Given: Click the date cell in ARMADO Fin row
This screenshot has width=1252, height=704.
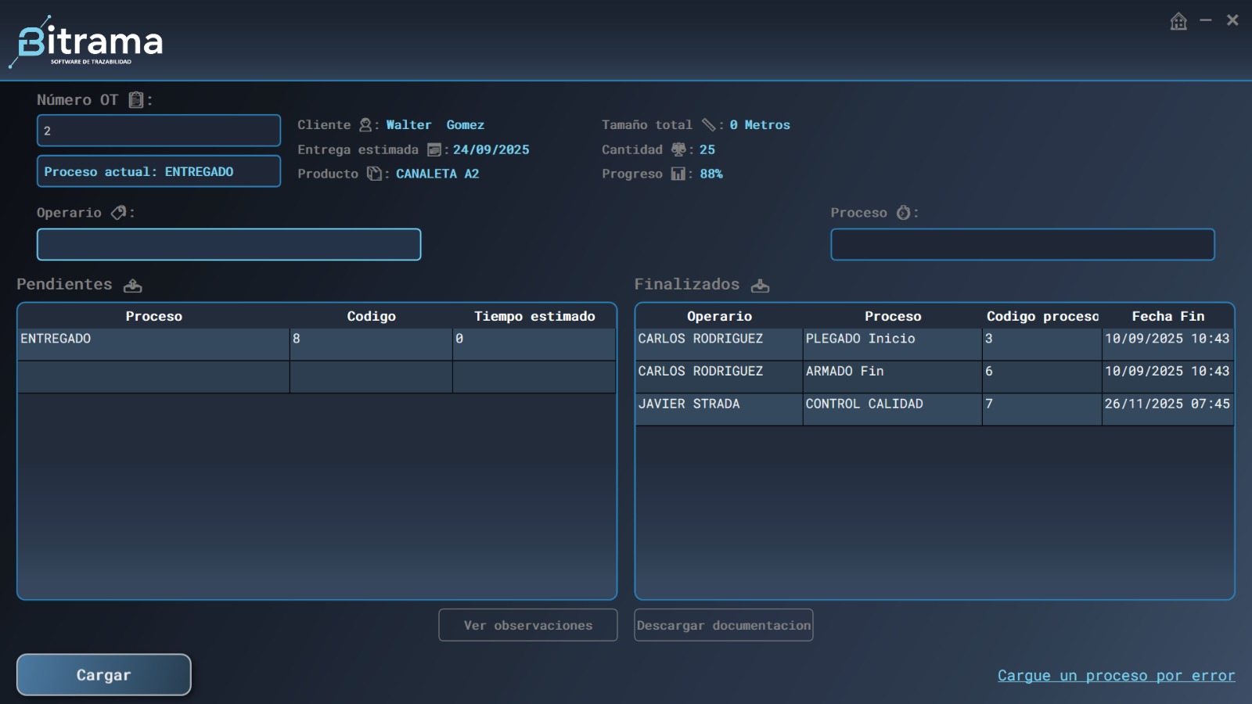Looking at the screenshot, I should click(x=1167, y=377).
